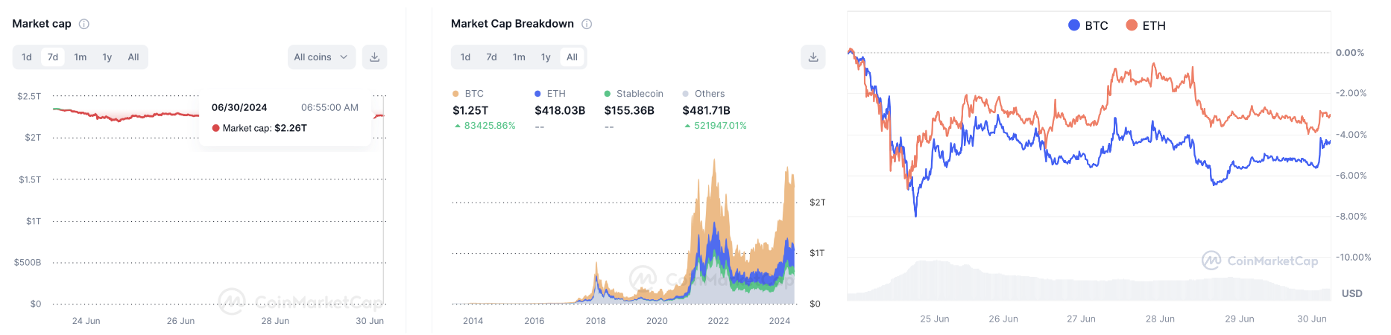Choose 1y range on Market cap chart
Image resolution: width=1391 pixels, height=335 pixels.
pyautogui.click(x=107, y=57)
